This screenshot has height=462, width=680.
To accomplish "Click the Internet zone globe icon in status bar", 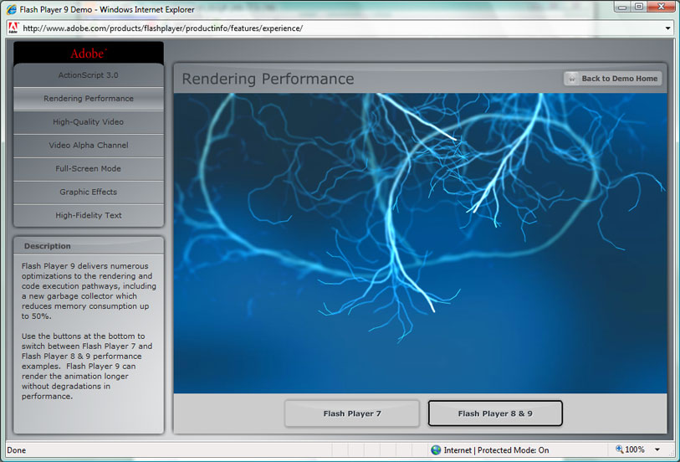I will [x=436, y=449].
